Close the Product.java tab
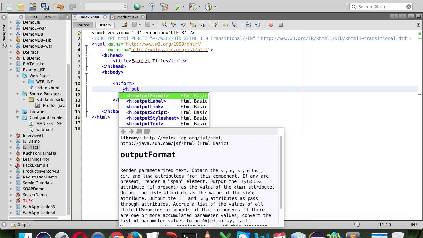This screenshot has height=238, width=423. [x=143, y=17]
